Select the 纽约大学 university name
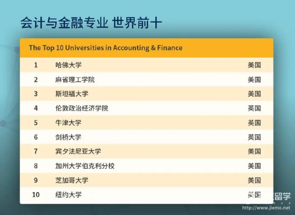 click(x=68, y=195)
